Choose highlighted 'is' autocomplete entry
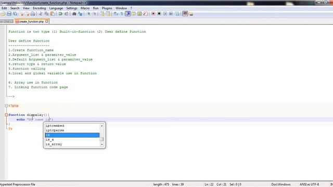 tap(72, 135)
